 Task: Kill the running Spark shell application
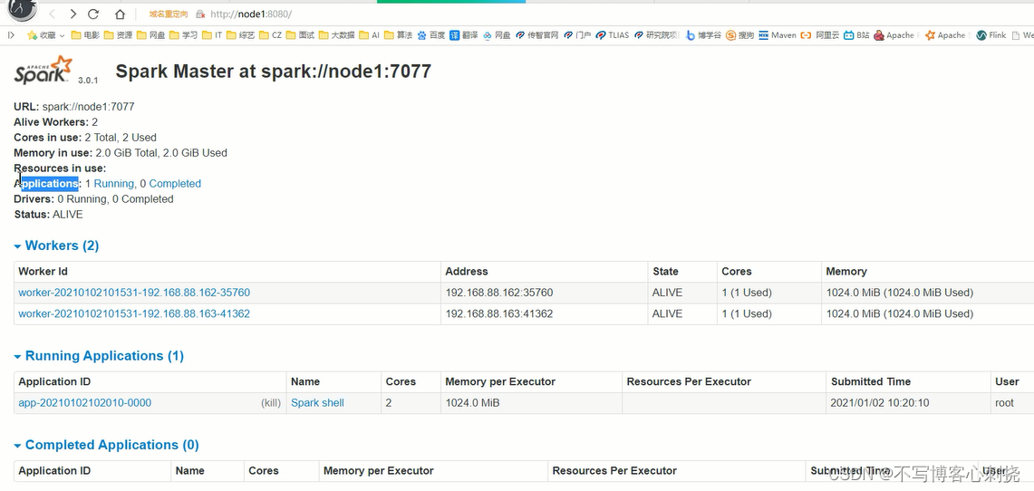tap(270, 403)
